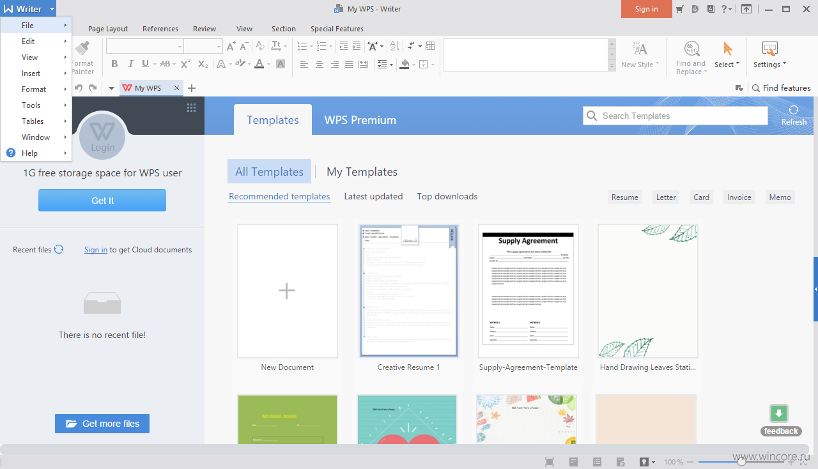Click Sign in link for Cloud documents

(96, 250)
